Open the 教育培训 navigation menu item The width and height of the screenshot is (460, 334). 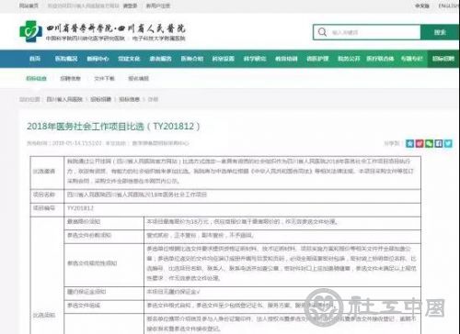tap(286, 59)
